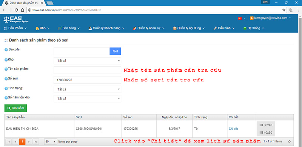Open a new browser tab
The width and height of the screenshot is (302, 147).
(50, 3)
